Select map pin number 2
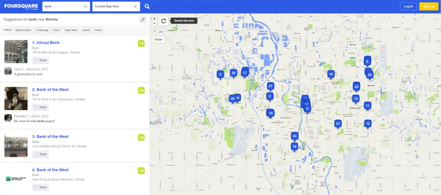 tap(270, 96)
